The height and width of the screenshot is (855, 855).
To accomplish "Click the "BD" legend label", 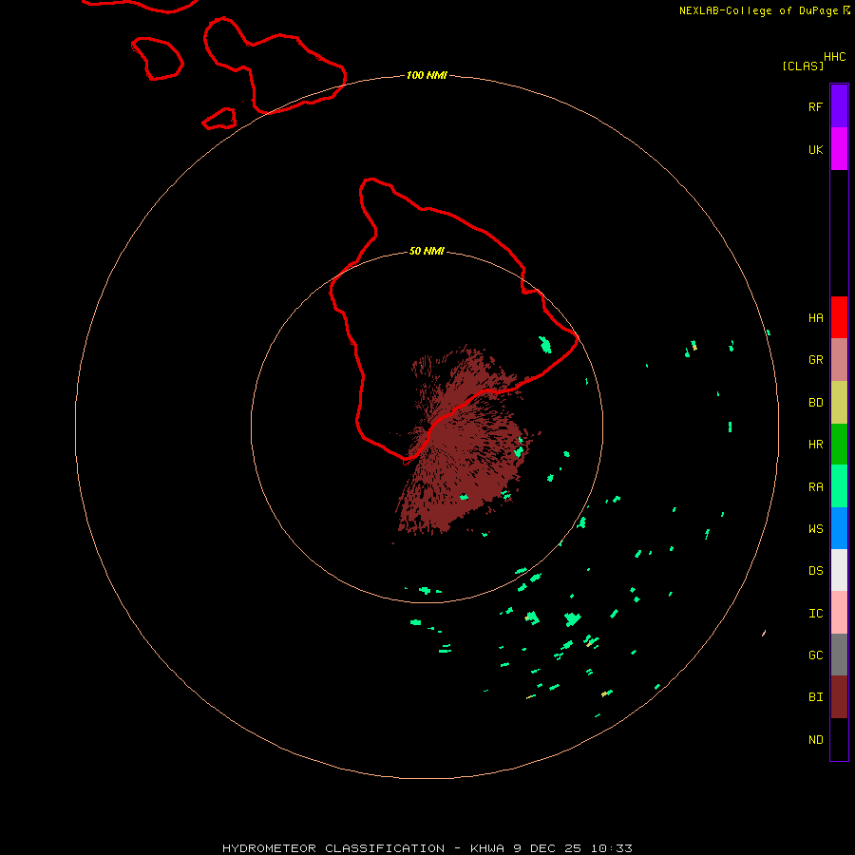I will click(816, 403).
